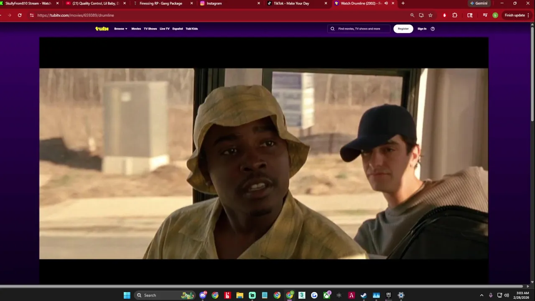Image resolution: width=535 pixels, height=301 pixels.
Task: Close the Instagram tab
Action: [x=259, y=3]
